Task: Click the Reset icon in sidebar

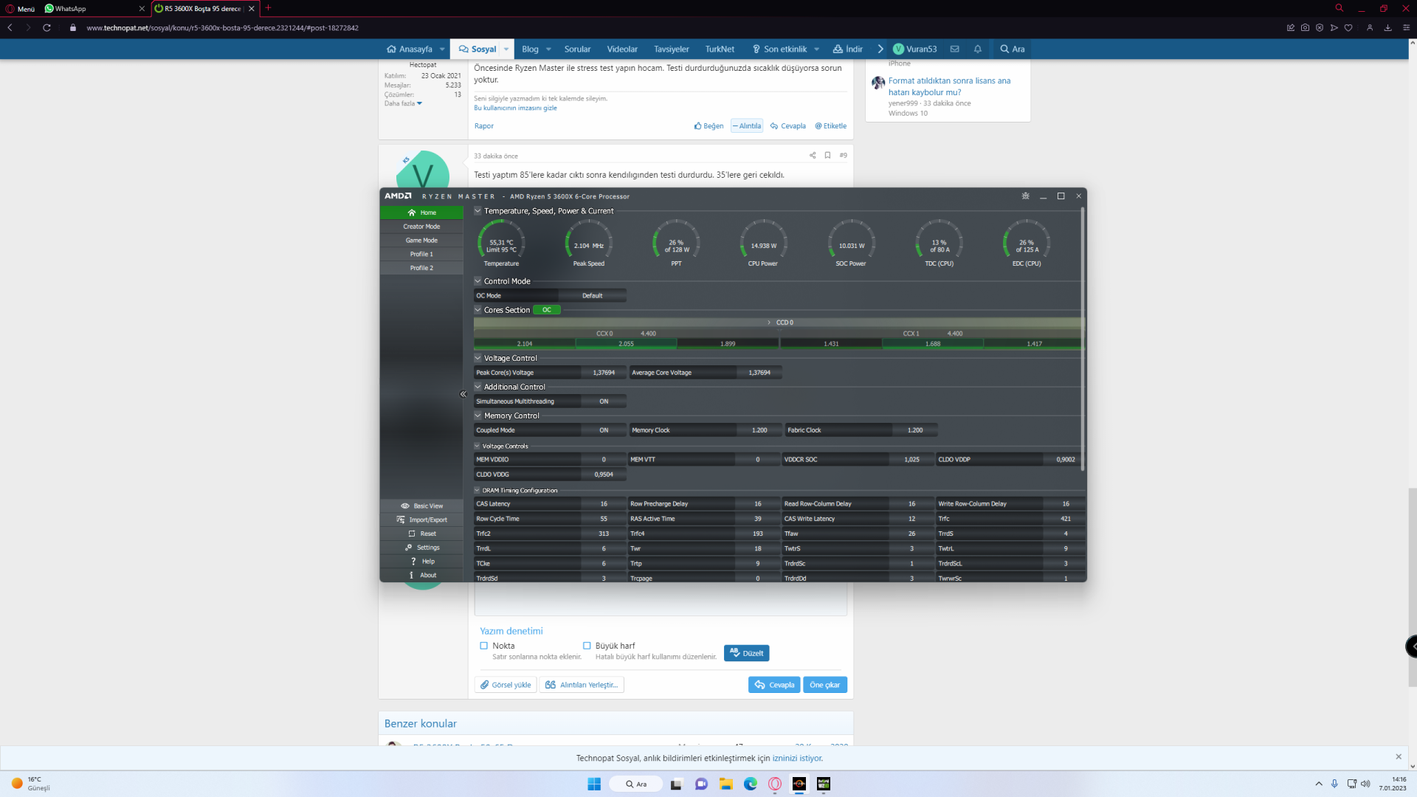Action: point(412,534)
